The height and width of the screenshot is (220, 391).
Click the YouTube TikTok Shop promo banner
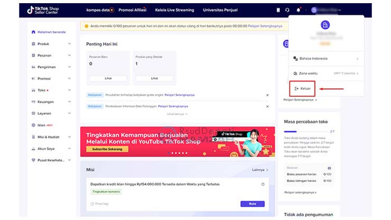[178, 142]
